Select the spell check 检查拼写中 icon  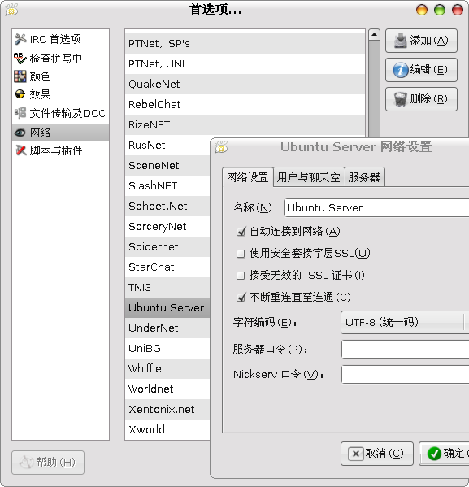pos(20,59)
